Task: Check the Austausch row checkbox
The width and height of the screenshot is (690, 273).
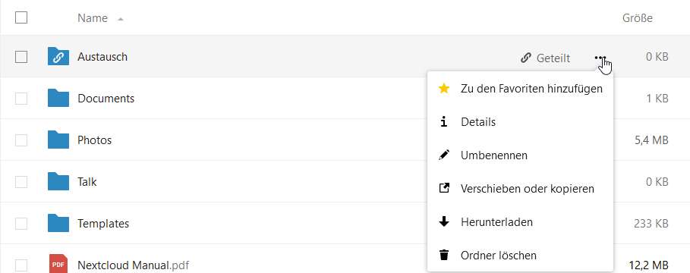Action: coord(21,57)
